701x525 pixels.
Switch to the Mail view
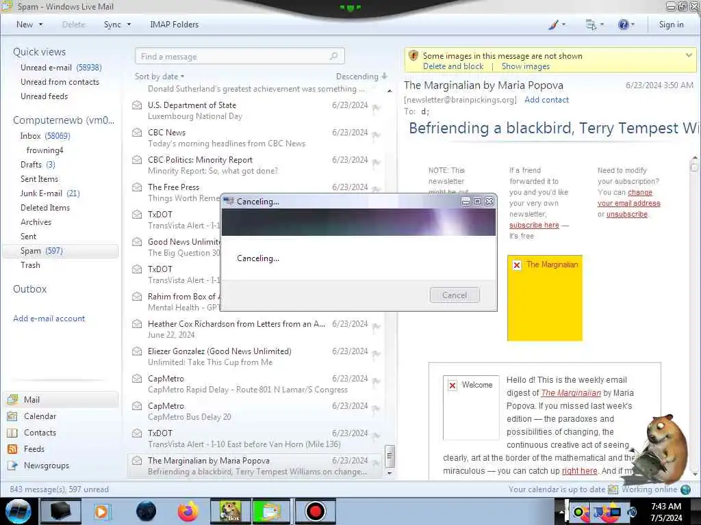[x=62, y=399]
